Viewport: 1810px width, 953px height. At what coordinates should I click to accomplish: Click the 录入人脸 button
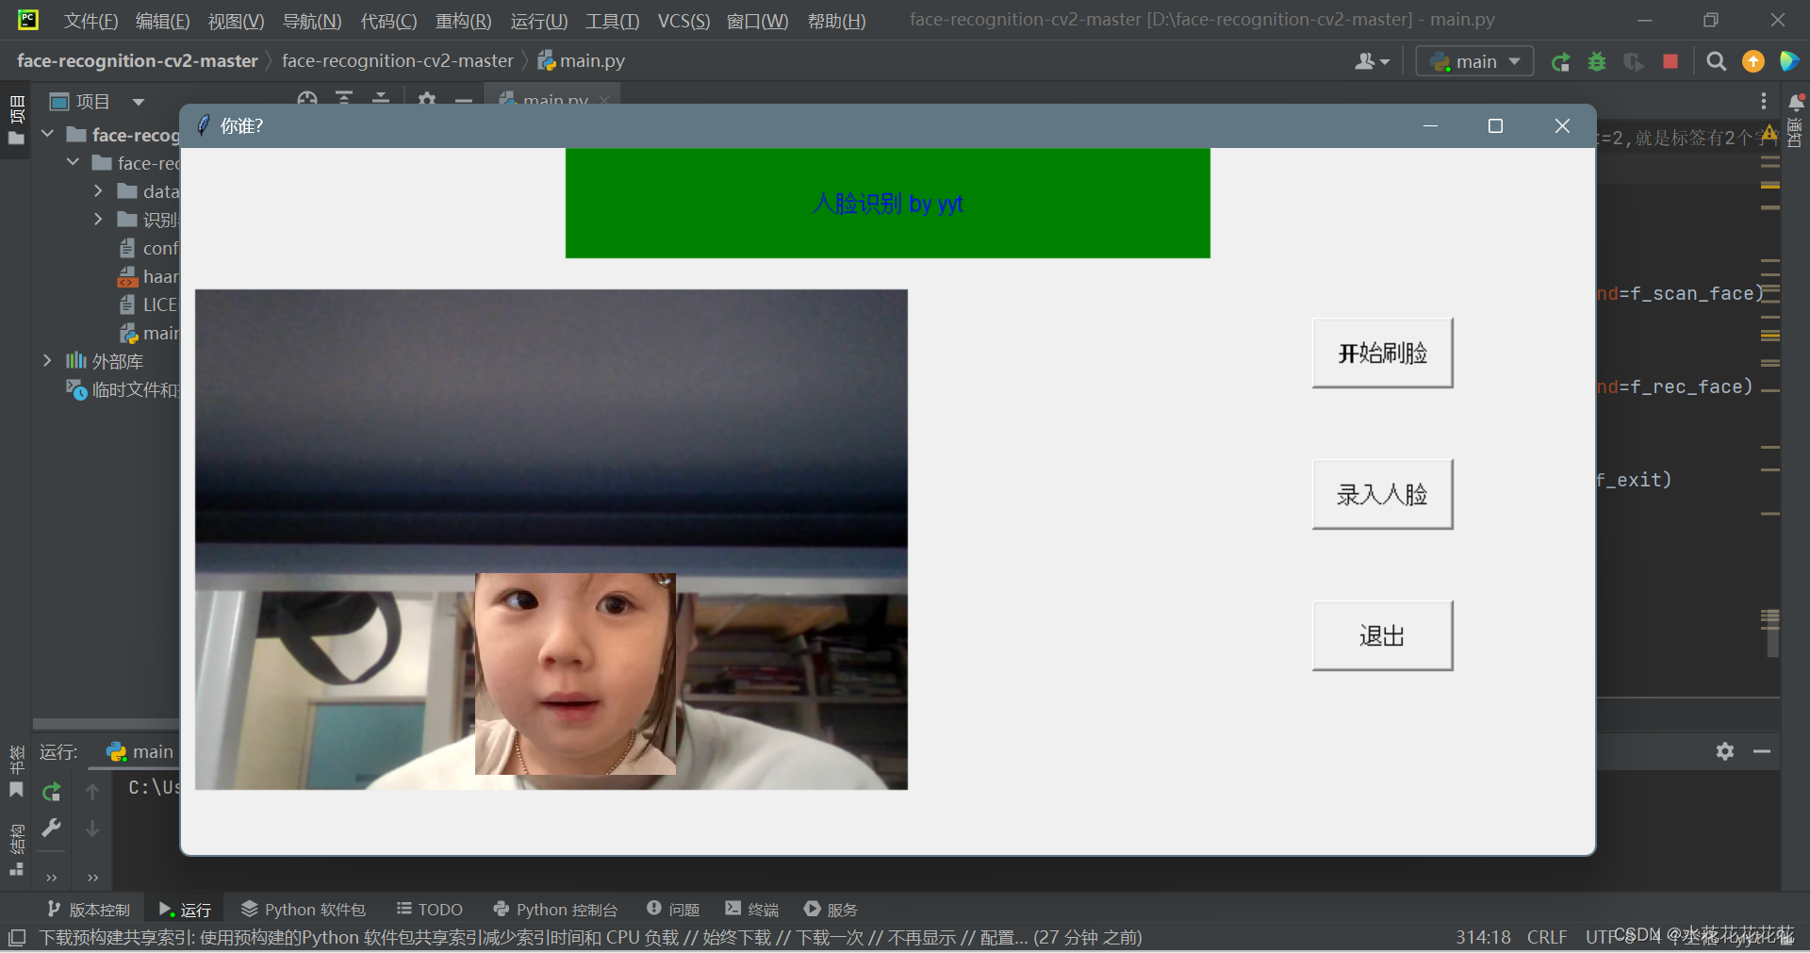[1382, 494]
